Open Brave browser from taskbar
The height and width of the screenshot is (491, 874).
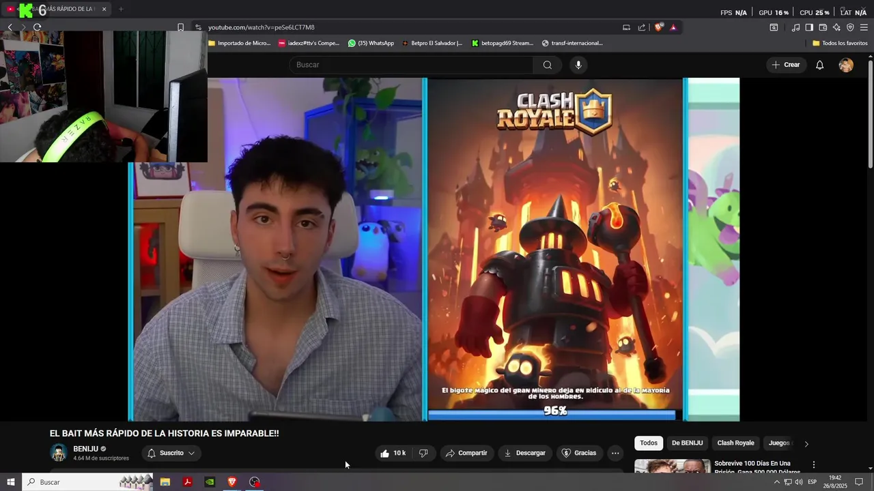click(232, 482)
